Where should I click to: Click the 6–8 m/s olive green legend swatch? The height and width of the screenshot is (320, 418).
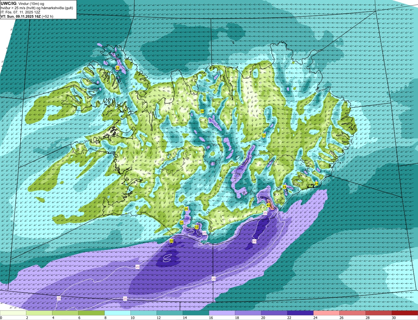pyautogui.click(x=91, y=313)
